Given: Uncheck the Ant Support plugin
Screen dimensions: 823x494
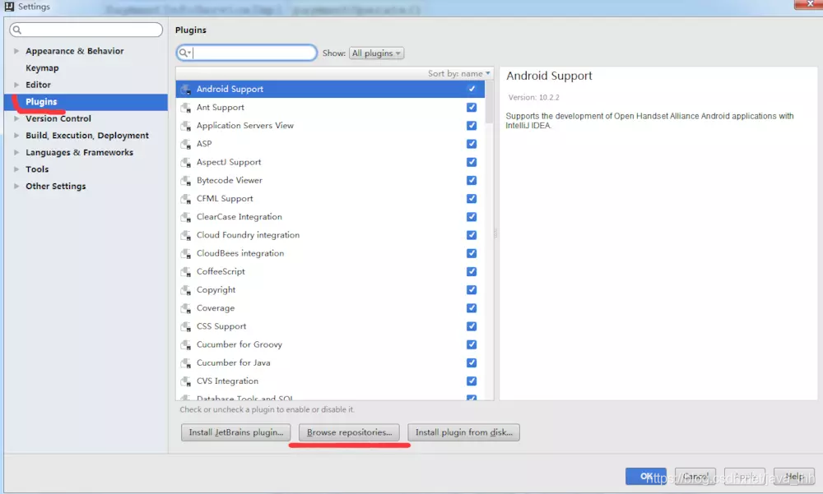Looking at the screenshot, I should pos(472,107).
